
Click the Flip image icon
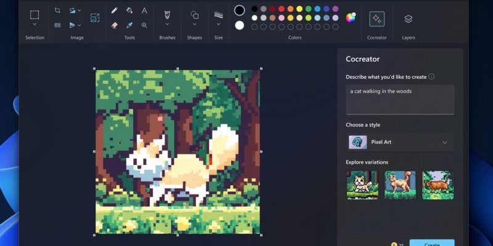pyautogui.click(x=72, y=25)
